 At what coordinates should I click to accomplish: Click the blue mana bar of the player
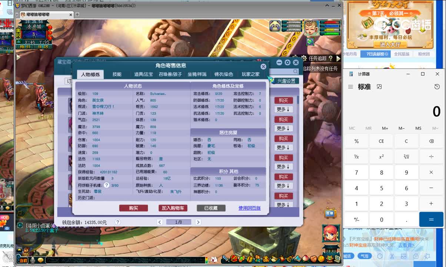(x=330, y=26)
